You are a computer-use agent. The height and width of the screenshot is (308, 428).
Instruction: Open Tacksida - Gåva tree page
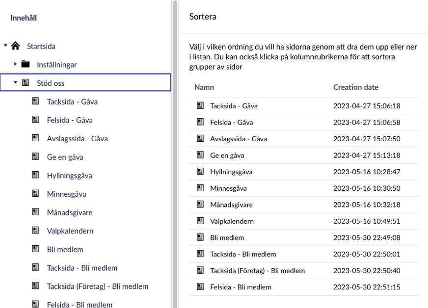click(72, 102)
